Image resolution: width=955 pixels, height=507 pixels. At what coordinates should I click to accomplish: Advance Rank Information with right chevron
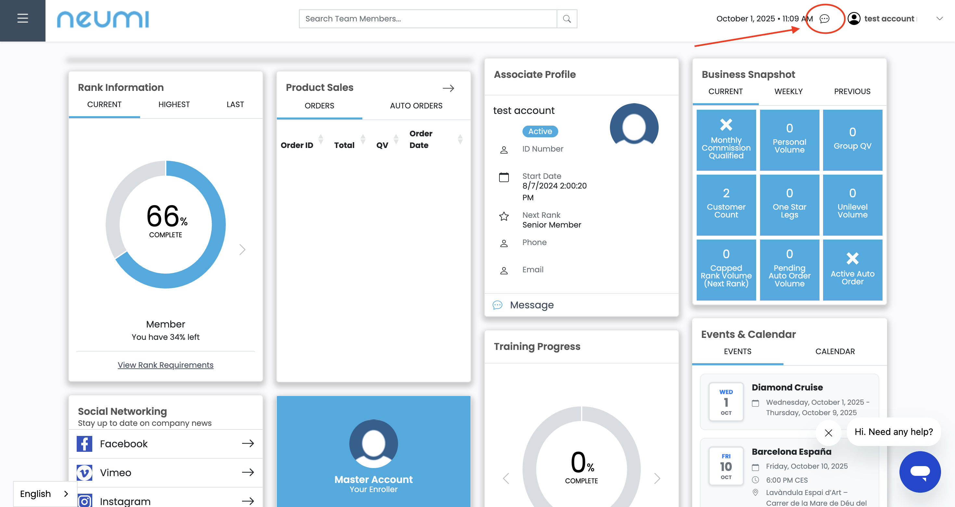[242, 250]
